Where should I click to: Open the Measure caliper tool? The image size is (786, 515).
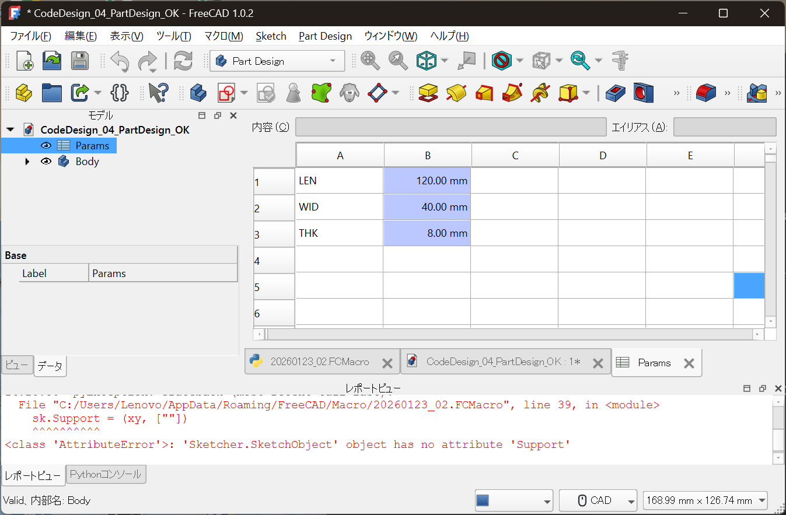click(x=620, y=60)
